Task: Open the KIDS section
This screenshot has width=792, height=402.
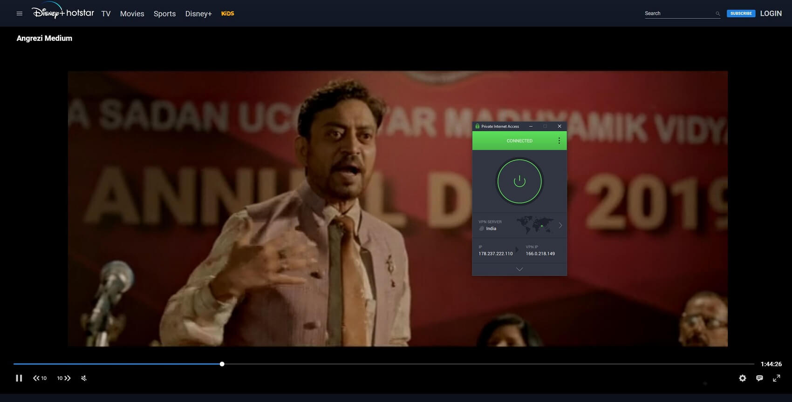Action: (228, 13)
